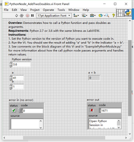Open the Search magnifier icon
The width and height of the screenshot is (134, 142).
coord(107,16)
